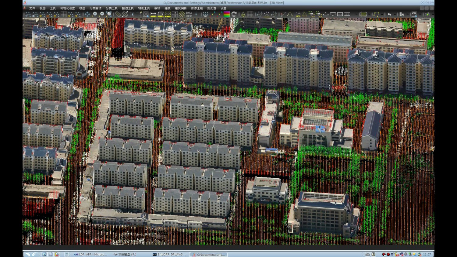Open the 编辑 menu
The height and width of the screenshot is (257, 457).
pos(157,8)
